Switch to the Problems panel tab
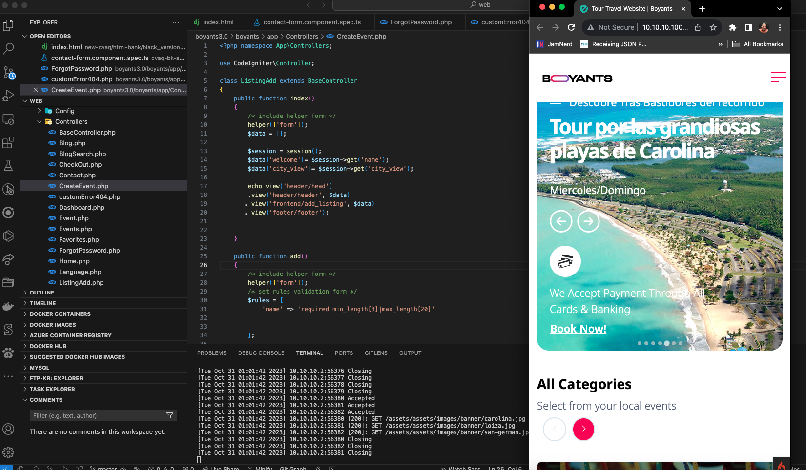 (211, 353)
